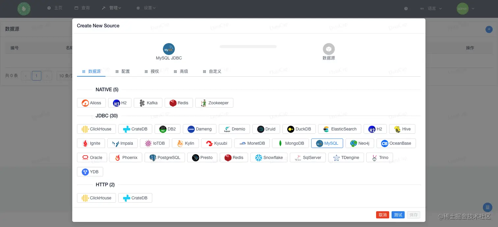Screen dimensions: 498x227
Task: Pick the Zookeeper native source
Action: [214, 103]
